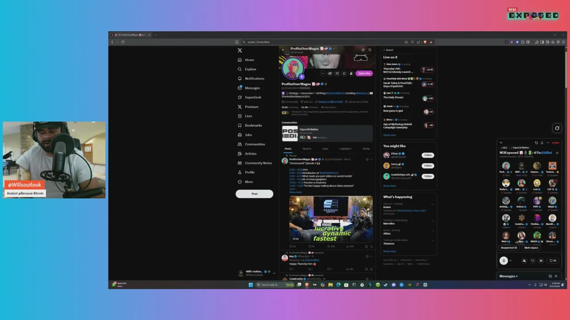Open Community Notes in the sidebar

(255, 163)
